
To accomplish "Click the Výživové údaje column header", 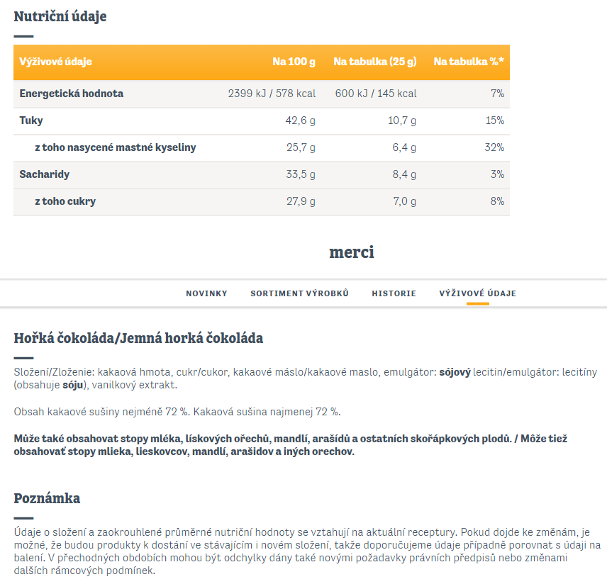I will (x=55, y=62).
